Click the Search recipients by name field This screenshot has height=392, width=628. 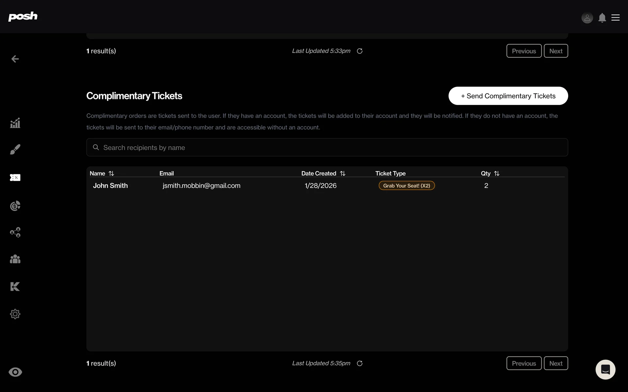[327, 147]
